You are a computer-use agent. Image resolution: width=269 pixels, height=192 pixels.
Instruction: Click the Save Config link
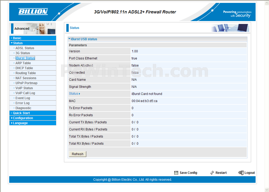188,173
